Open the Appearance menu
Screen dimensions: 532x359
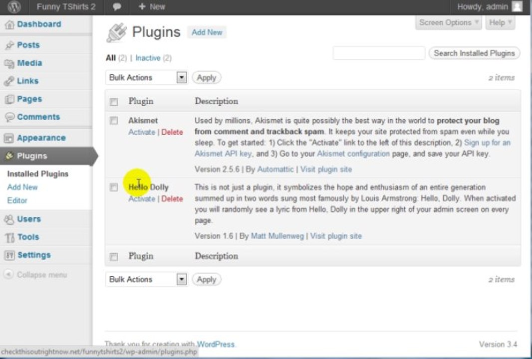pos(41,138)
